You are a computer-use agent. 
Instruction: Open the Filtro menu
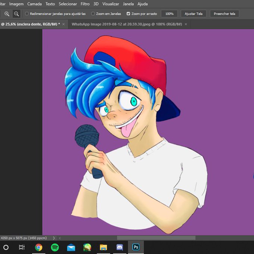click(85, 4)
